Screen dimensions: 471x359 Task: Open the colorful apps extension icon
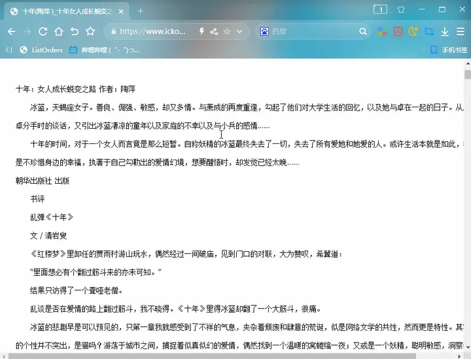pos(383,31)
